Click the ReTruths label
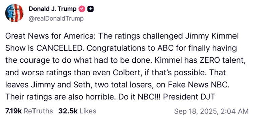 38,111
